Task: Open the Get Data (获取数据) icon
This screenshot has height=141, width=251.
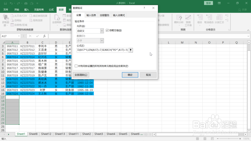Action: point(6,21)
